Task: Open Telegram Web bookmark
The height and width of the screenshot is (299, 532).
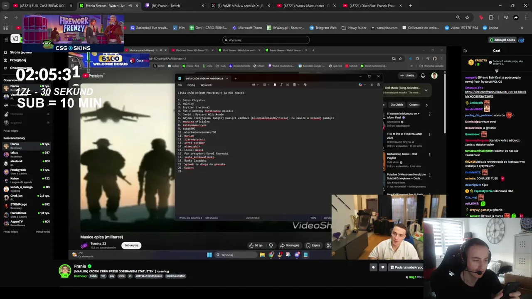Action: (x=323, y=28)
